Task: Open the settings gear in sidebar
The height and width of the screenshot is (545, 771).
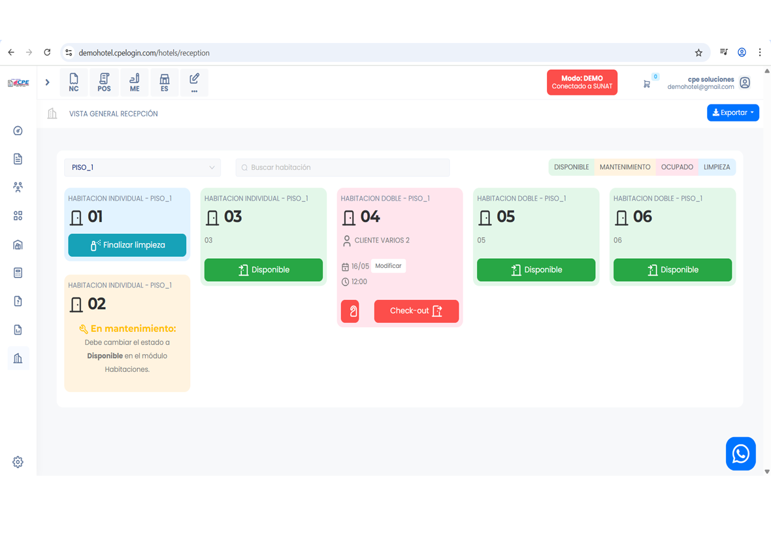Action: [x=18, y=462]
